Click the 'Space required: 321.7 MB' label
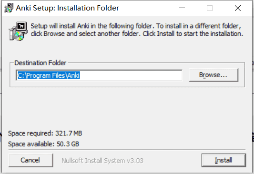The image size is (254, 174). click(45, 133)
